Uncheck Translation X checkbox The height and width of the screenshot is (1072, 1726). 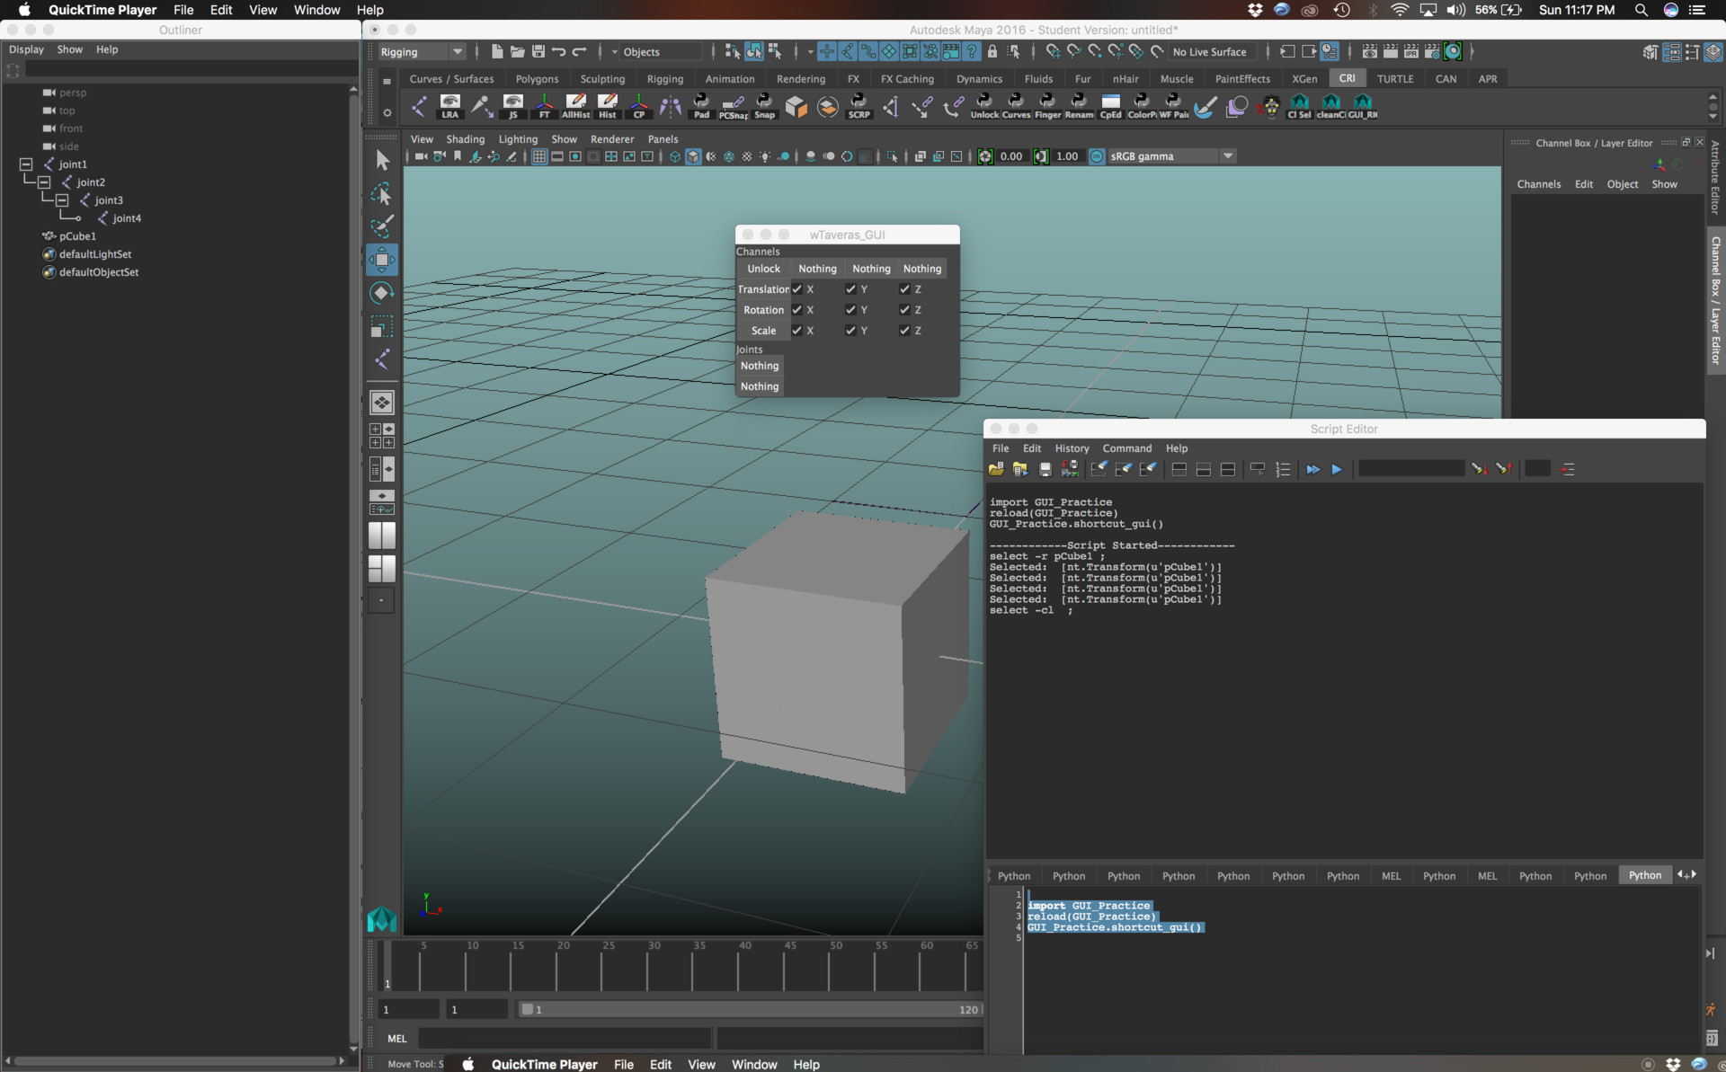tap(796, 289)
